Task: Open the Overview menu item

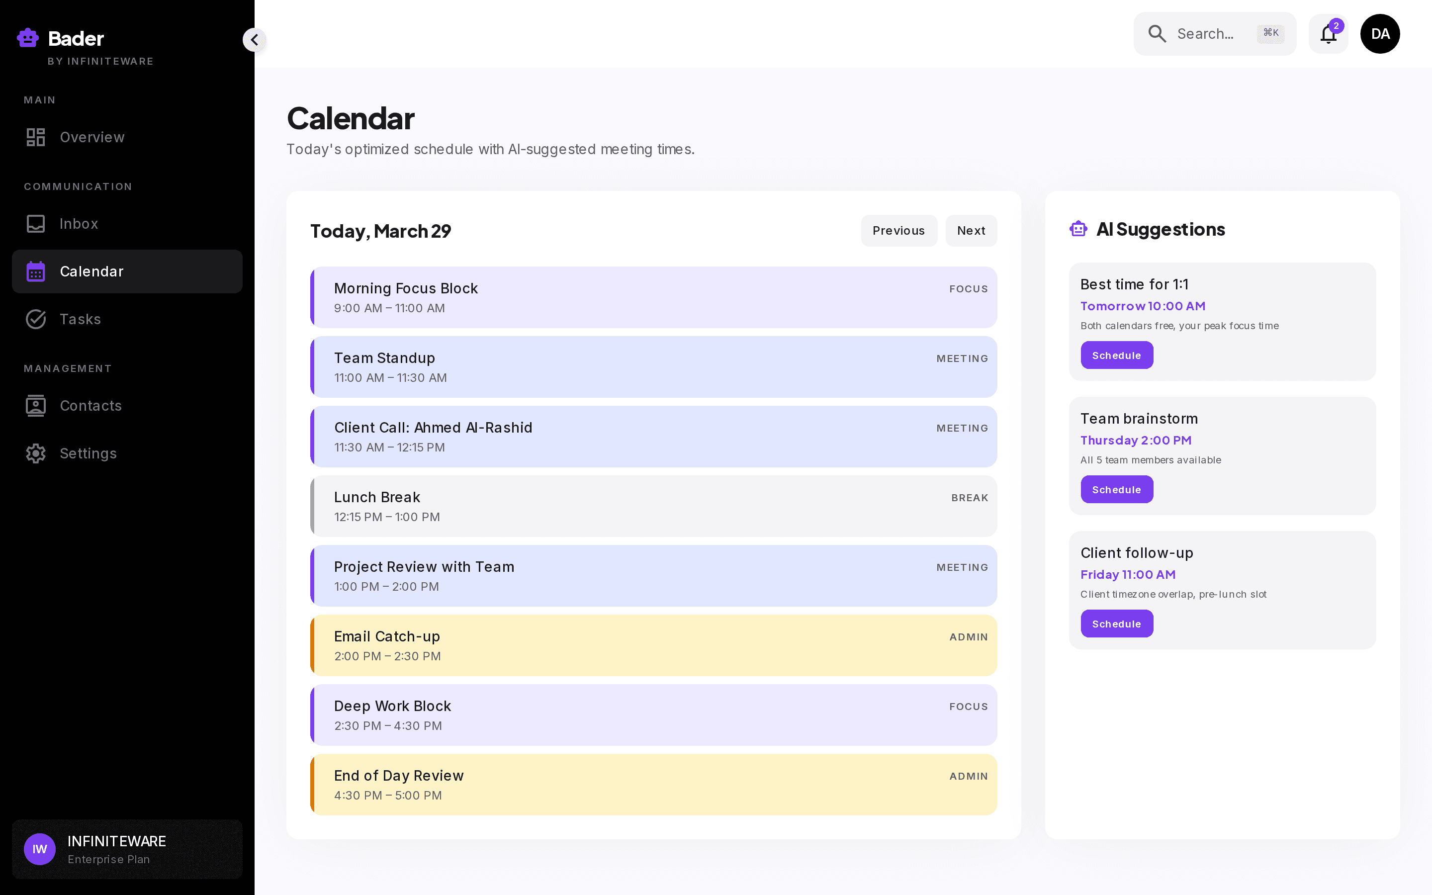Action: 127,137
